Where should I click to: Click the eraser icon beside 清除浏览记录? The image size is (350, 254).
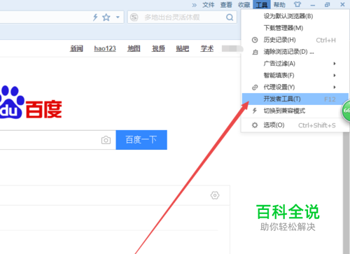255,52
